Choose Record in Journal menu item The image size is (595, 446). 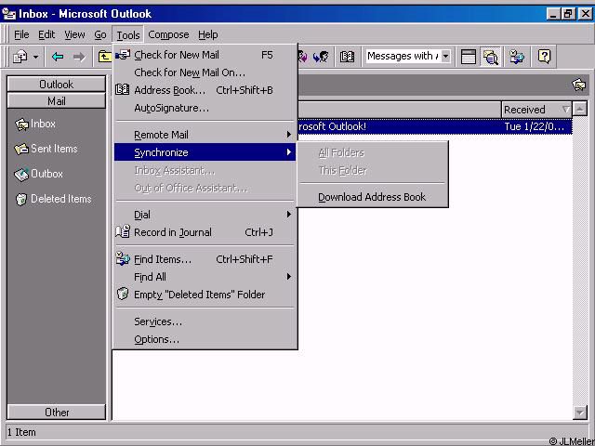click(x=205, y=232)
